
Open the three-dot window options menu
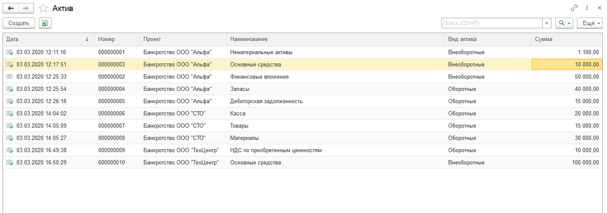pyautogui.click(x=587, y=8)
